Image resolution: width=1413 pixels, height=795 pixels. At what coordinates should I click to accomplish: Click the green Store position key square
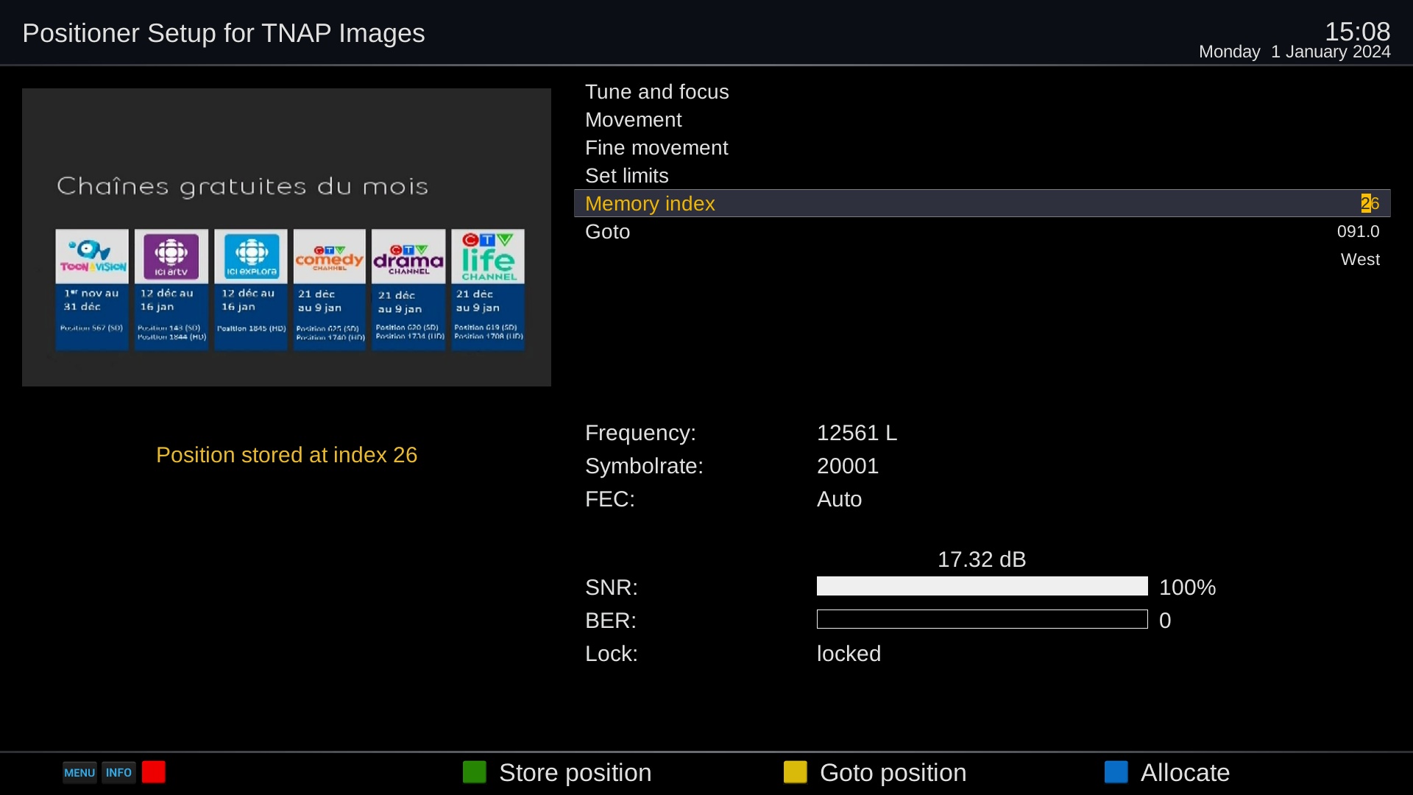(475, 772)
